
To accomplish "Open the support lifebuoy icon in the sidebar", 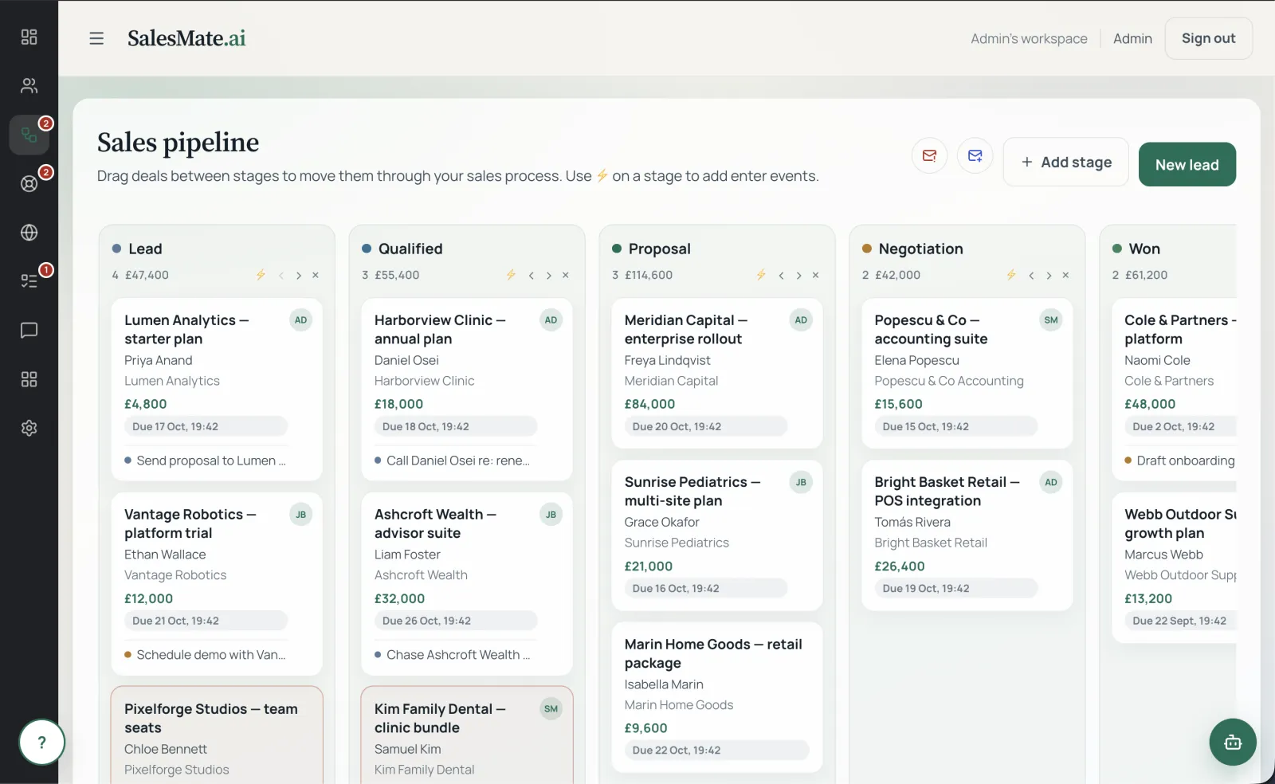I will point(29,183).
